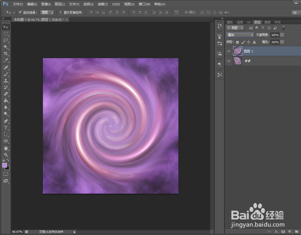Toggle the layer filter switch
The width and height of the screenshot is (301, 235).
click(284, 28)
